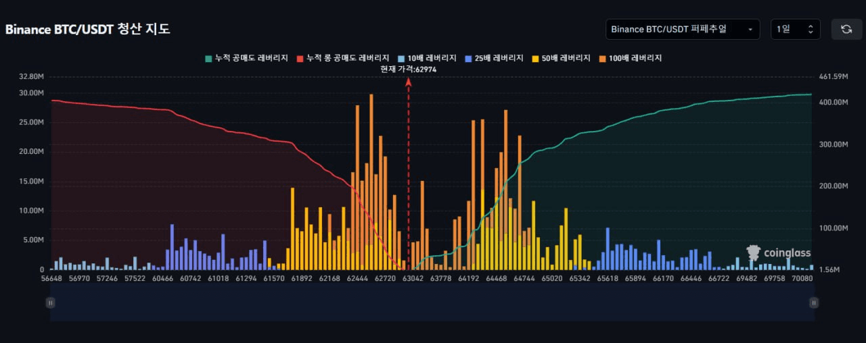Screen dimensions: 866x343
Task: Click the right zoom slider handle
Action: [814, 303]
